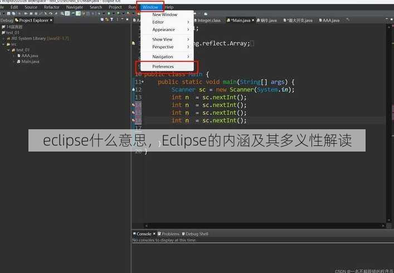
Task: Show hidden editor tabs list
Action: pos(348,19)
